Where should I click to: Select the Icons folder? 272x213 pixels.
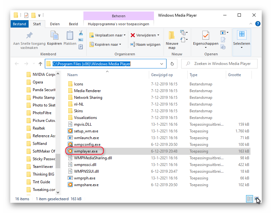78,84
